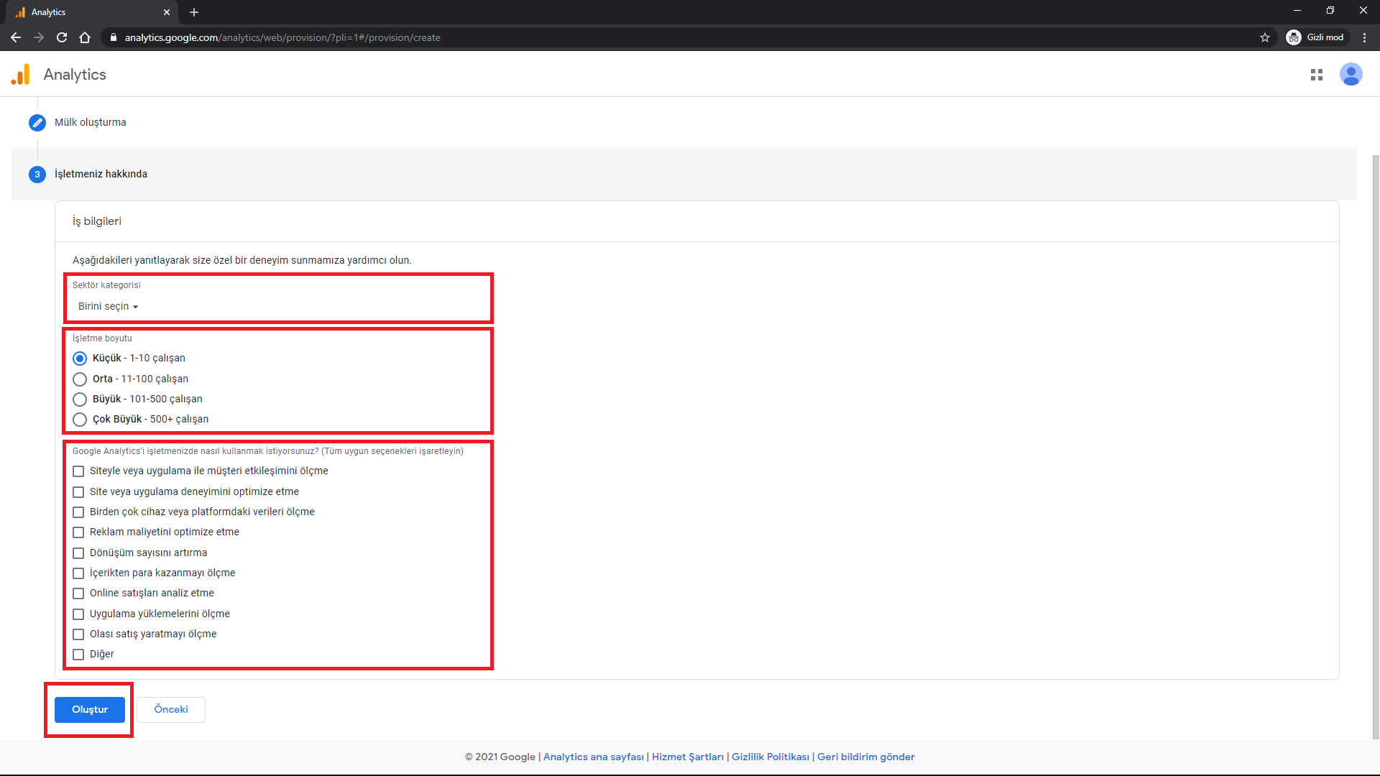This screenshot has width=1380, height=776.
Task: Check Dönüşüm sayısını artırma
Action: coord(78,553)
